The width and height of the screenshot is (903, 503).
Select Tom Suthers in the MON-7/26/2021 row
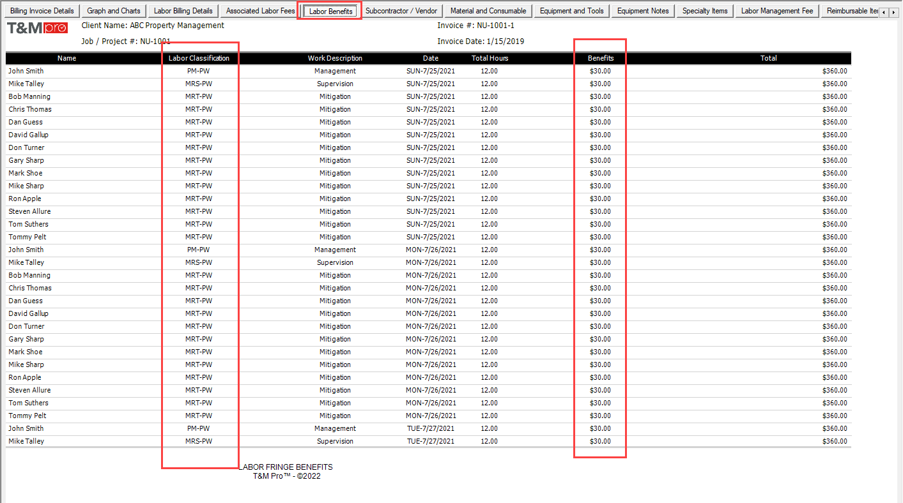coord(28,403)
